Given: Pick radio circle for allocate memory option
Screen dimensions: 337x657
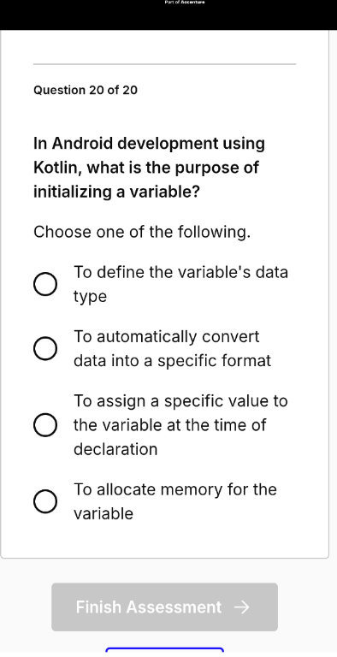Looking at the screenshot, I should [45, 501].
